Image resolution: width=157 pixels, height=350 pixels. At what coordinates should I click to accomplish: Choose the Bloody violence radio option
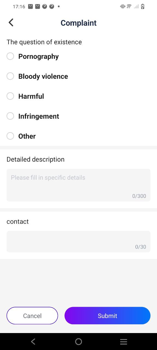[x=10, y=76]
